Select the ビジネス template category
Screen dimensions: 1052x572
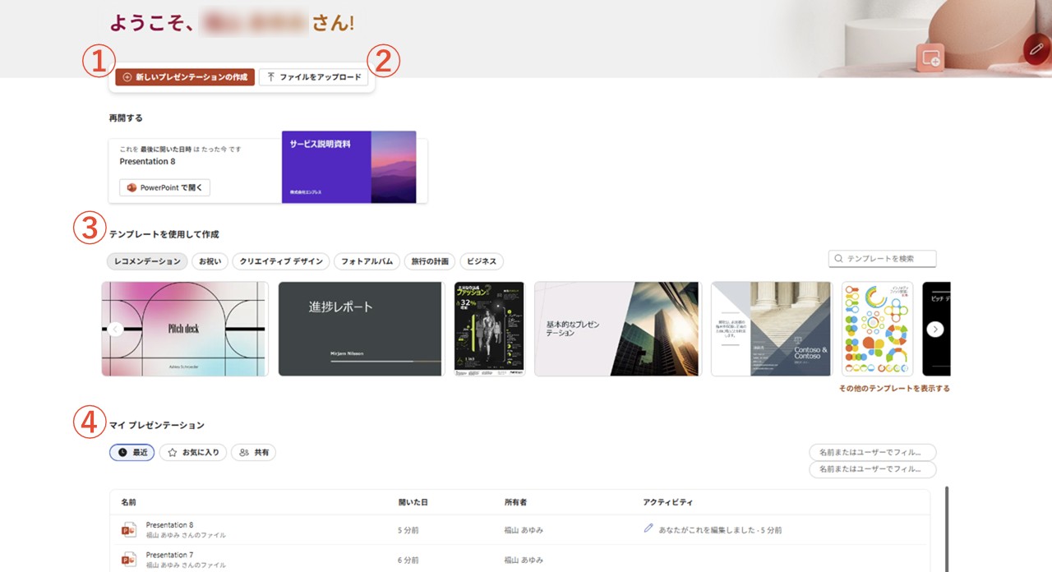482,261
